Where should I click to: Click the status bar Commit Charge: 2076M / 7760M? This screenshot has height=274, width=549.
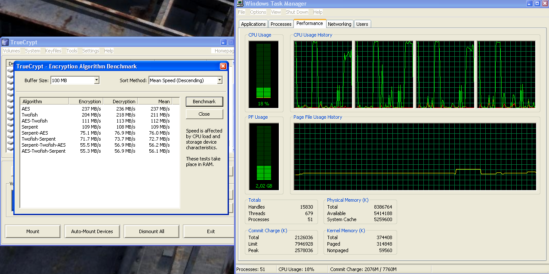(364, 269)
